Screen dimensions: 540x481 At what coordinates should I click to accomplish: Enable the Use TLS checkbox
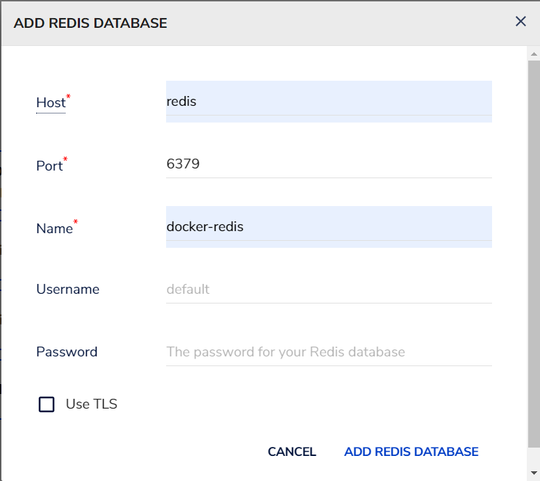tap(47, 404)
